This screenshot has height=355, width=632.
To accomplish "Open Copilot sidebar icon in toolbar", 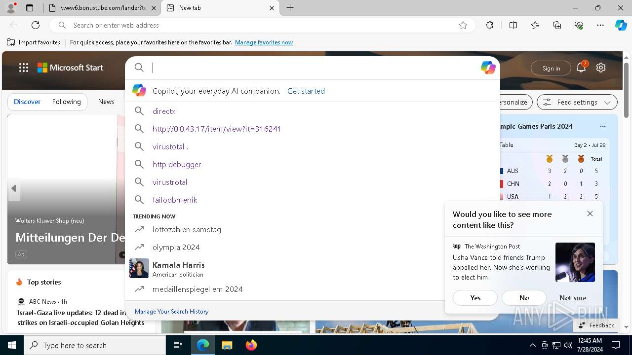I will pos(621,25).
